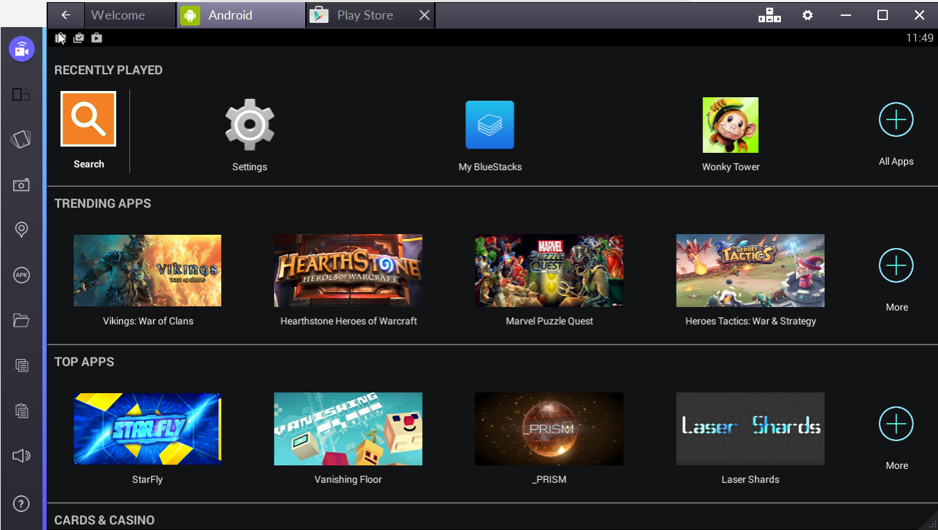
Task: Click More plus icon in Trending Apps
Action: click(x=896, y=265)
